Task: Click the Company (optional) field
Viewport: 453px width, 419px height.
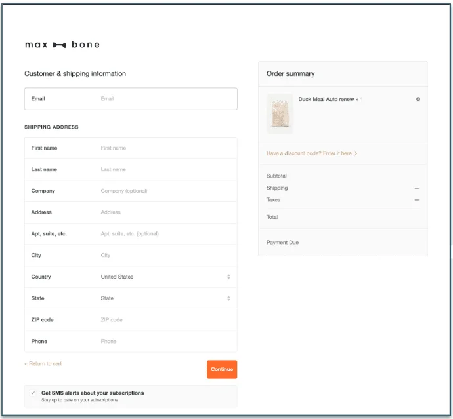Action: [x=131, y=191]
